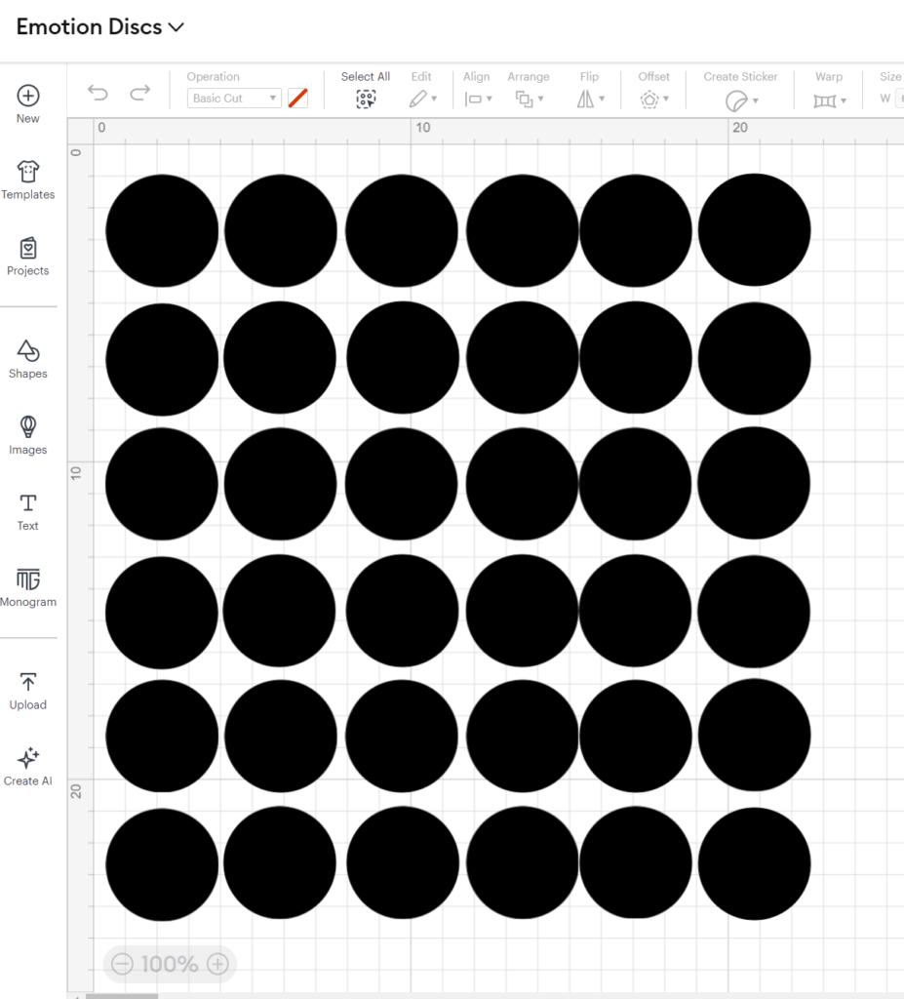The width and height of the screenshot is (904, 999).
Task: Select the top-left black circle on canvas
Action: point(162,231)
